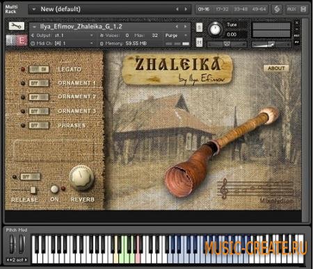Click the Multi Rack label
Screen dimensions: 313x269
pos(11,9)
